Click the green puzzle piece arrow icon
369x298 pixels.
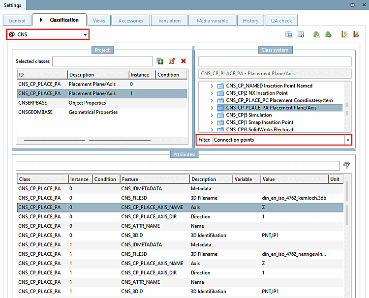328,34
